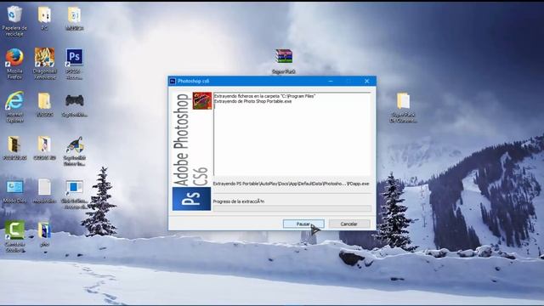Click the 'Extrayendo PS Portable\AutoPlay' status path
This screenshot has width=544, height=306.
click(x=291, y=184)
